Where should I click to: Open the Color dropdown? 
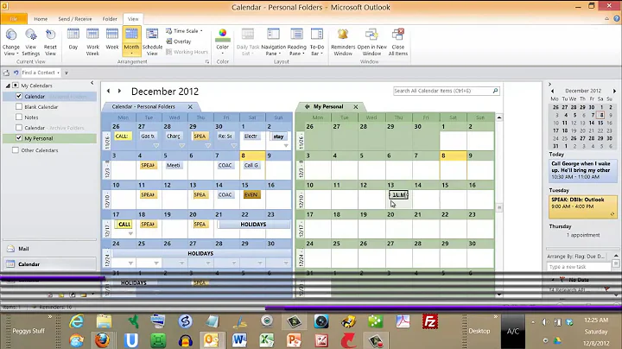223,42
